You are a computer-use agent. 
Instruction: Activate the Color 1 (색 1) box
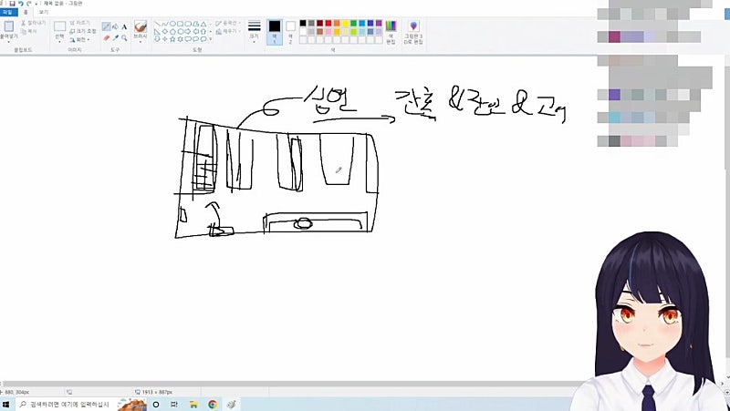(x=274, y=30)
